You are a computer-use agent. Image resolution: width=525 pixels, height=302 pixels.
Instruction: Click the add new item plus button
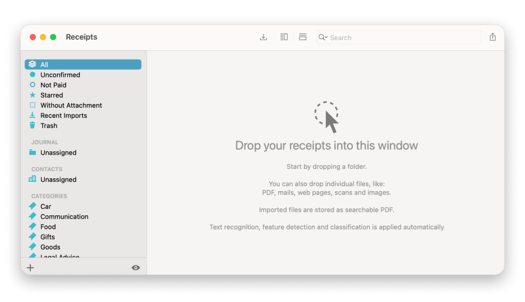tap(30, 267)
